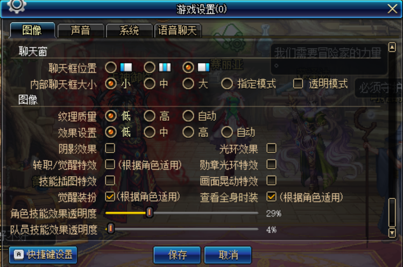
Task: Click scrollbar down arrow
Action: click(392, 233)
